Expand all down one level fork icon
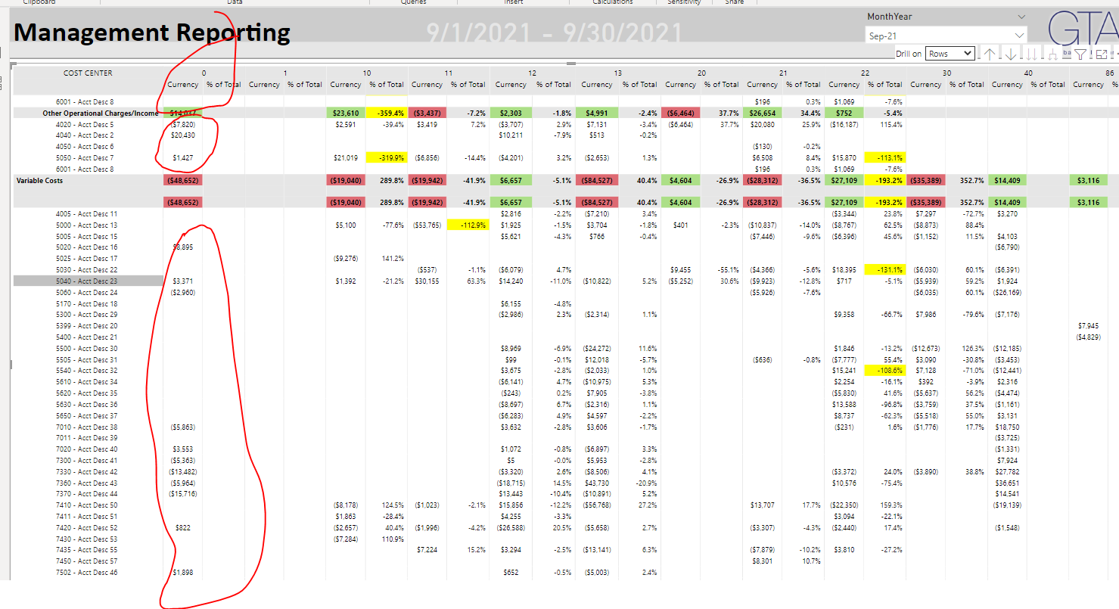 [x=1052, y=54]
